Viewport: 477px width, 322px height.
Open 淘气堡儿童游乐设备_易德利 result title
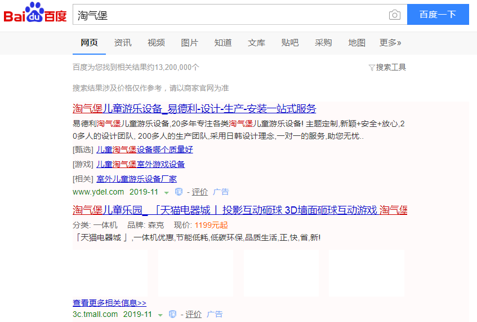pos(194,108)
